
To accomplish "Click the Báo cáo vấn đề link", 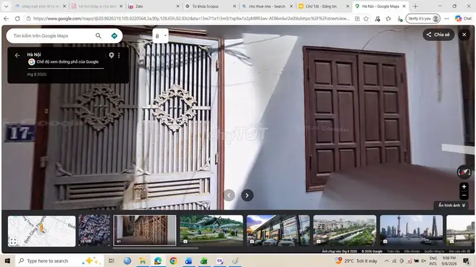I will point(459,251).
